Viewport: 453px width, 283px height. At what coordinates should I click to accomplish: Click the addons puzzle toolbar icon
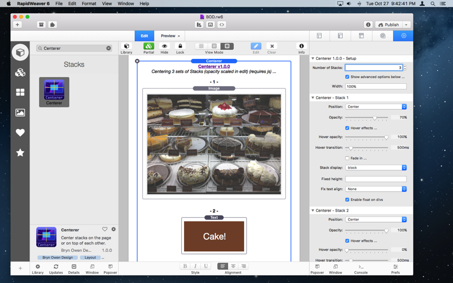(x=52, y=25)
